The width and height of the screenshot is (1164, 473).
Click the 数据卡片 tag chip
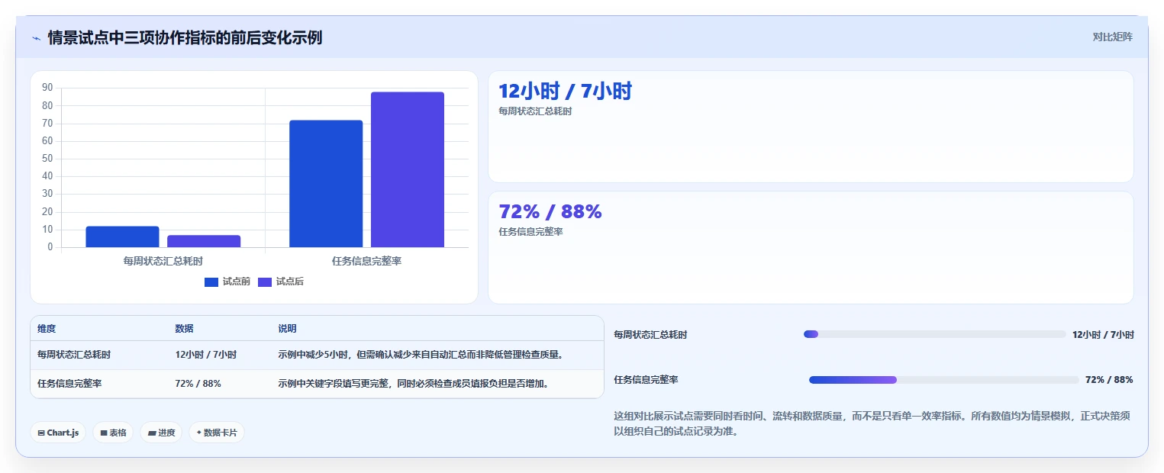coord(217,433)
